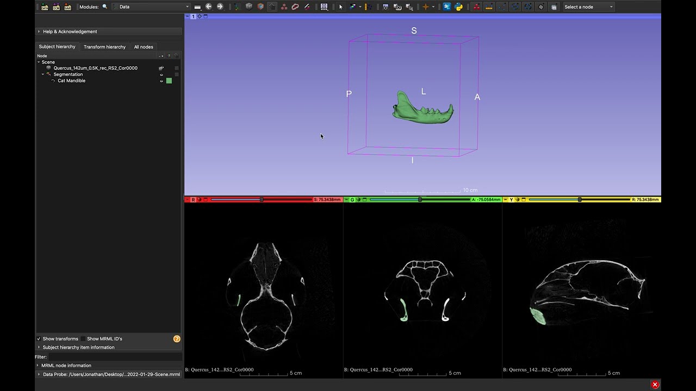The image size is (696, 391).
Task: Click the scene view camera icon
Action: pos(397,7)
